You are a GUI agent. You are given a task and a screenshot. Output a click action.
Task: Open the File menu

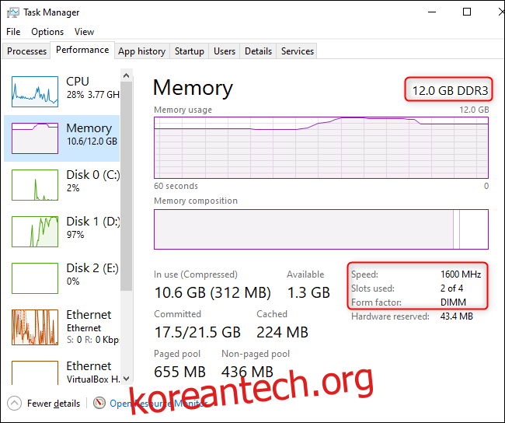click(x=13, y=32)
